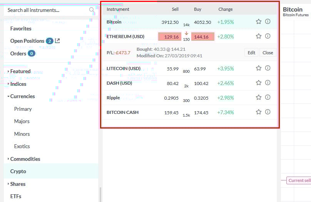Sort by the Change column header

pos(226,9)
